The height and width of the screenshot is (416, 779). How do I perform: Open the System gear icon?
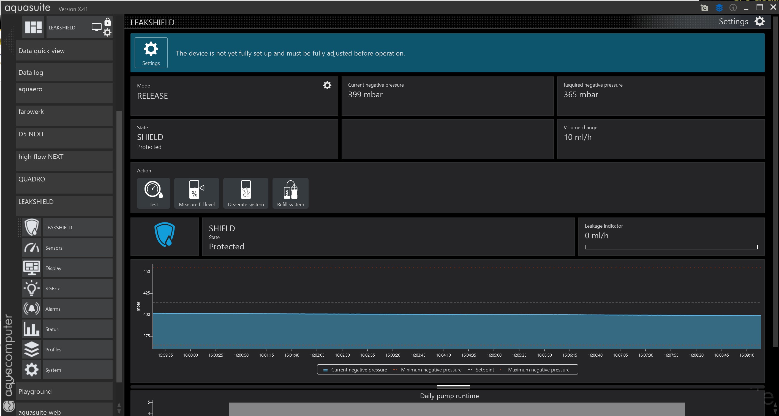click(x=32, y=370)
